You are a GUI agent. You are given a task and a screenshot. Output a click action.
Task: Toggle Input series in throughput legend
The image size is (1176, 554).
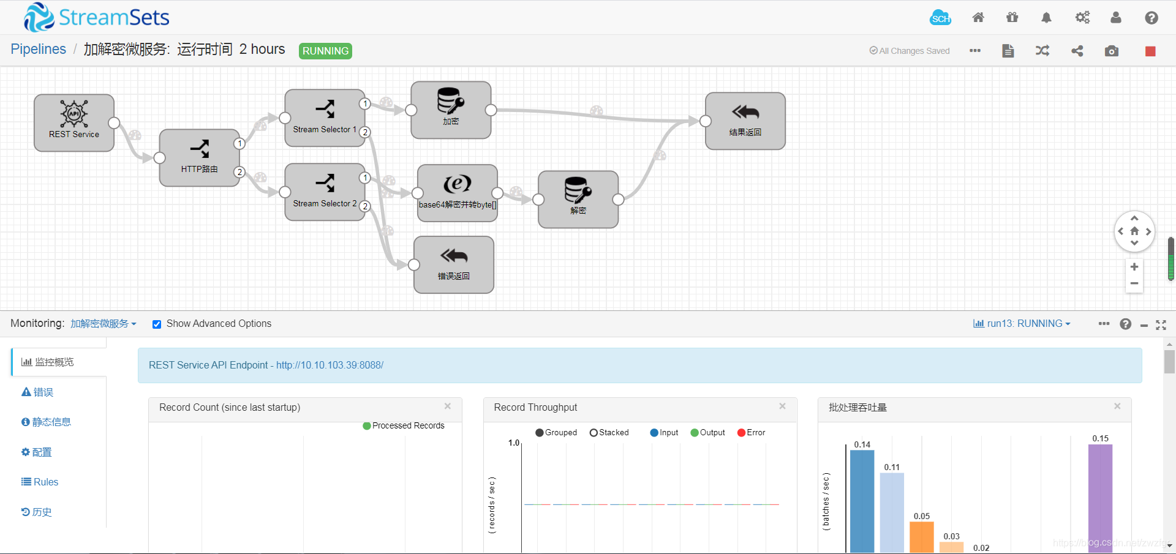point(664,432)
